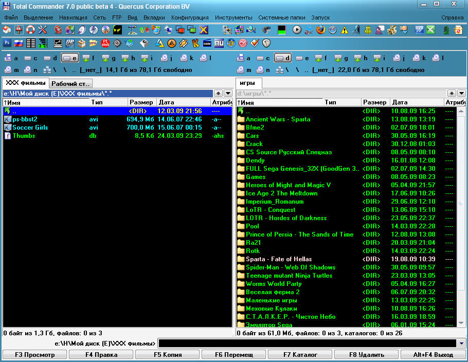Screen dimensions: 468x362
Task: Select the Soccer Girls avi file
Action: (x=118, y=128)
